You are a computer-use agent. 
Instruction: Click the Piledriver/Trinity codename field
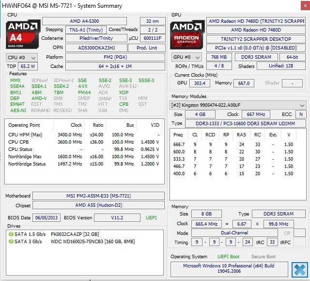point(96,38)
